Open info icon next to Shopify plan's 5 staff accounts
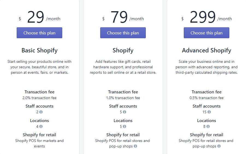This screenshot has height=154, width=246. (125, 112)
